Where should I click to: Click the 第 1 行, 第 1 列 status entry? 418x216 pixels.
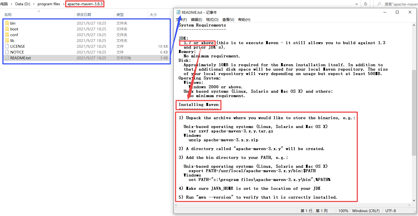(x=314, y=211)
